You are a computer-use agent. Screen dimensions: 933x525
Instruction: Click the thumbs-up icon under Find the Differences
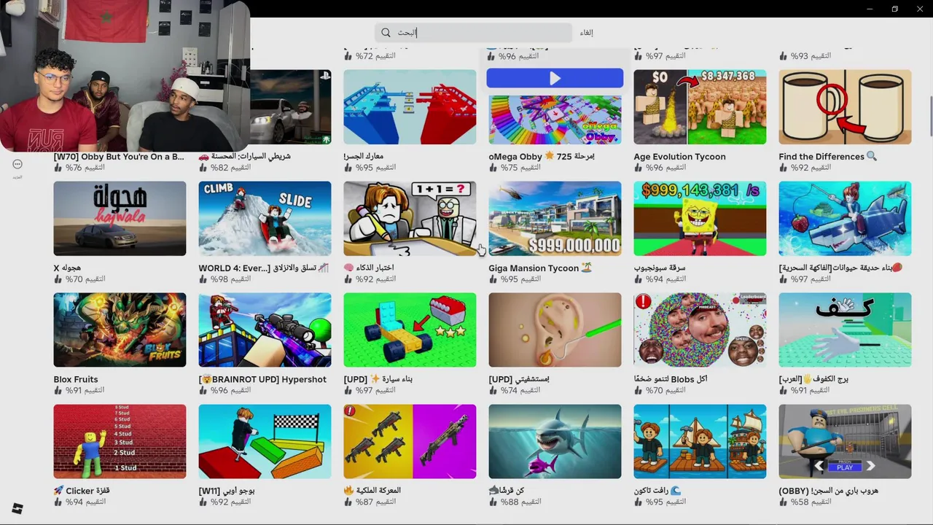pos(784,168)
